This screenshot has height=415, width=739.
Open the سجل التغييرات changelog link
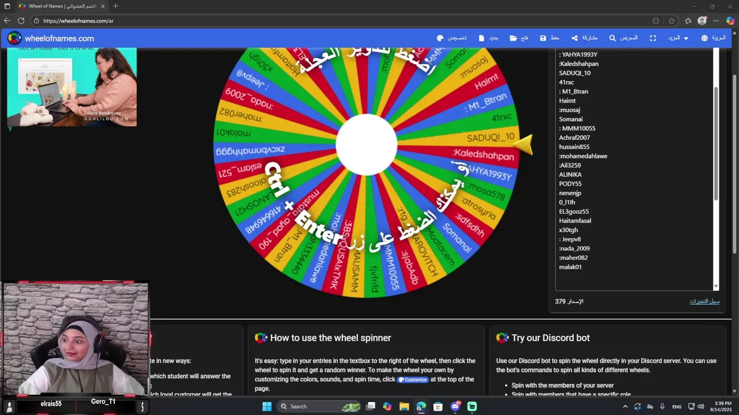[704, 301]
